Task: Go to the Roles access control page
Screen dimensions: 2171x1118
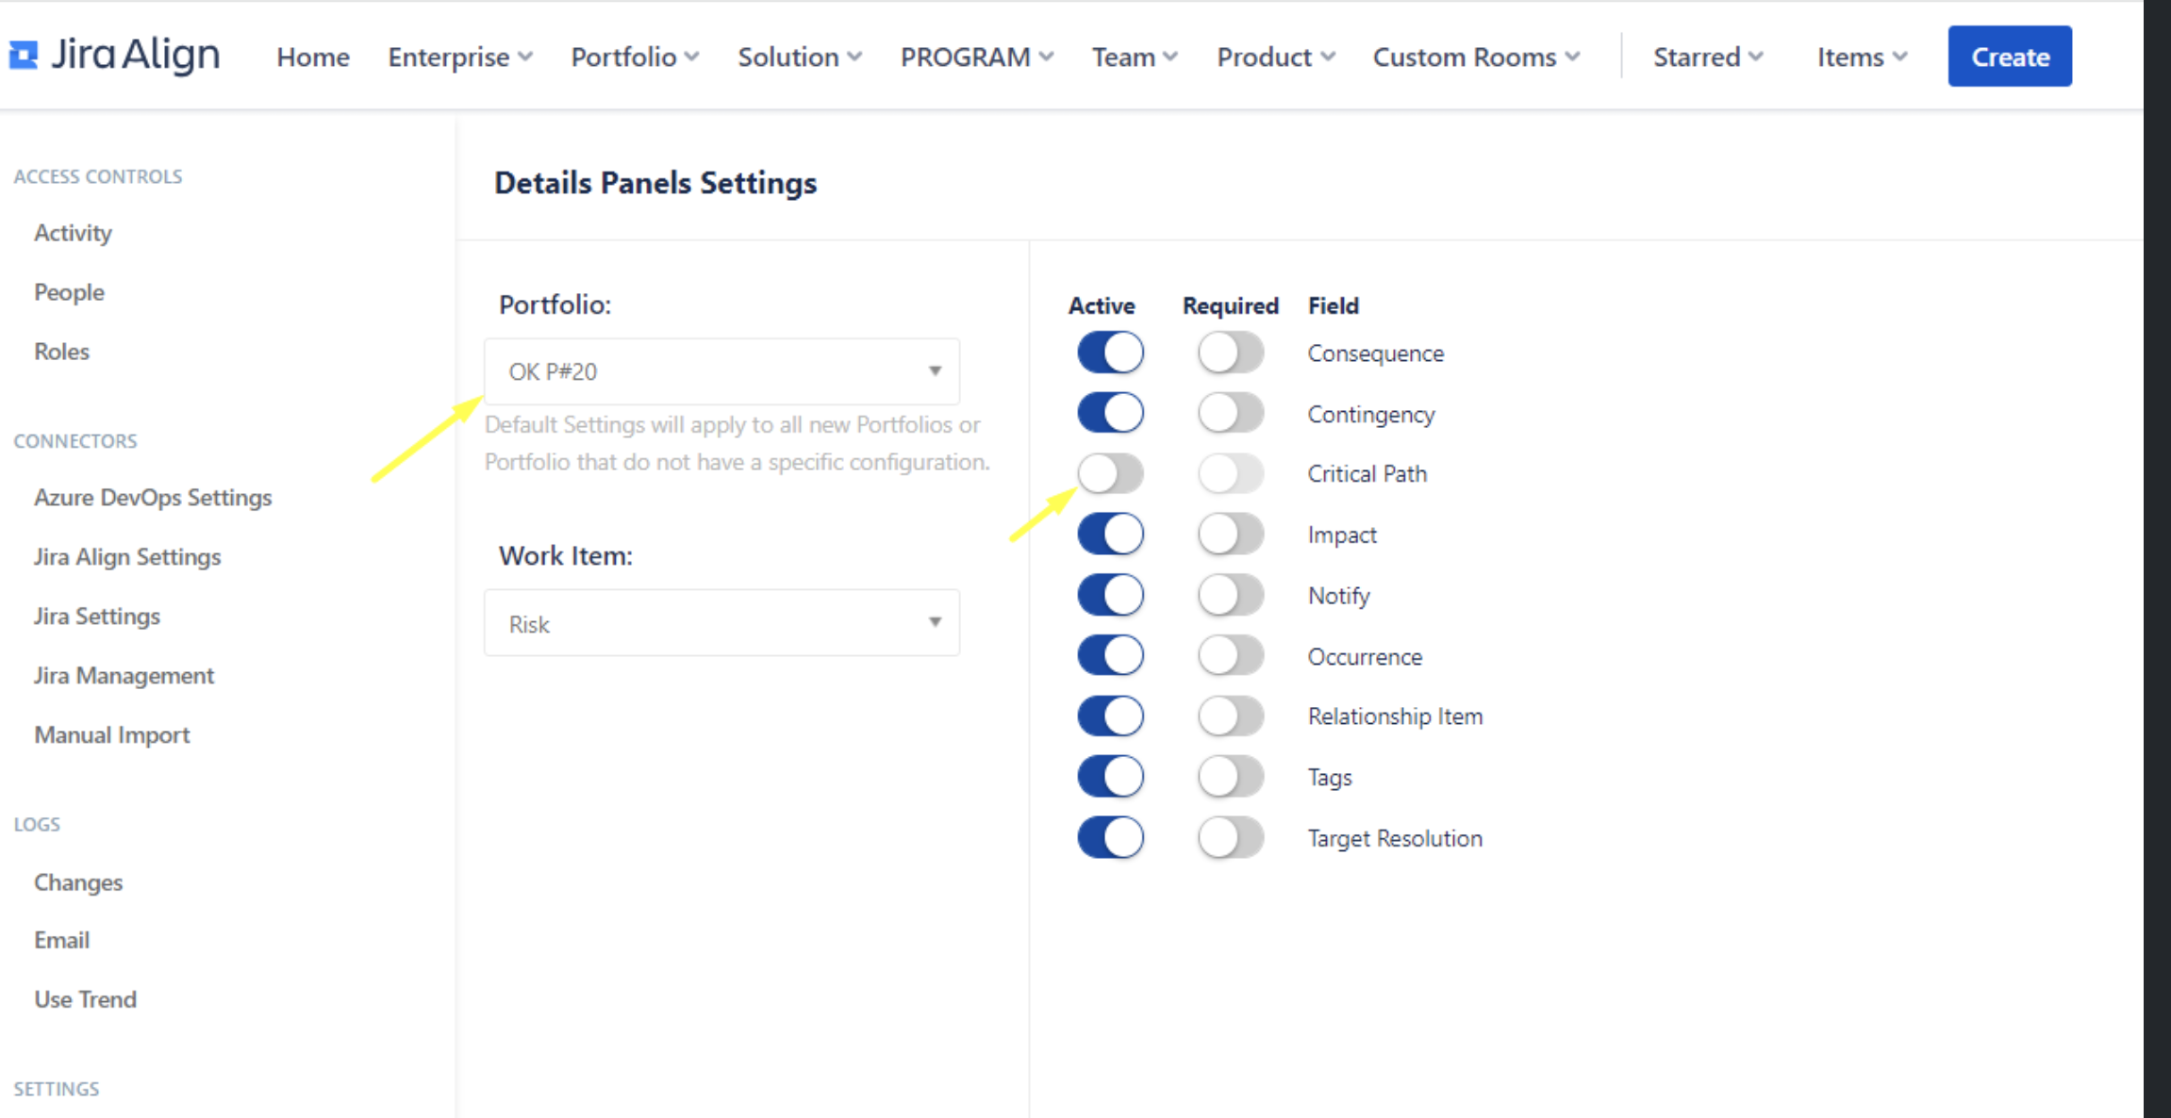Action: pos(61,352)
